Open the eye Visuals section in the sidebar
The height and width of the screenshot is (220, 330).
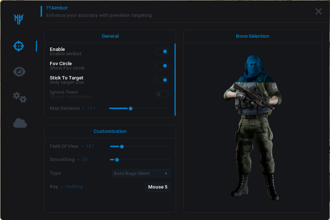click(19, 72)
